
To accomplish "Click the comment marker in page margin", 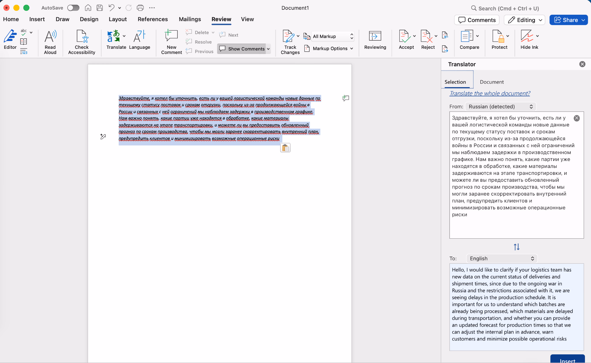I will point(345,98).
